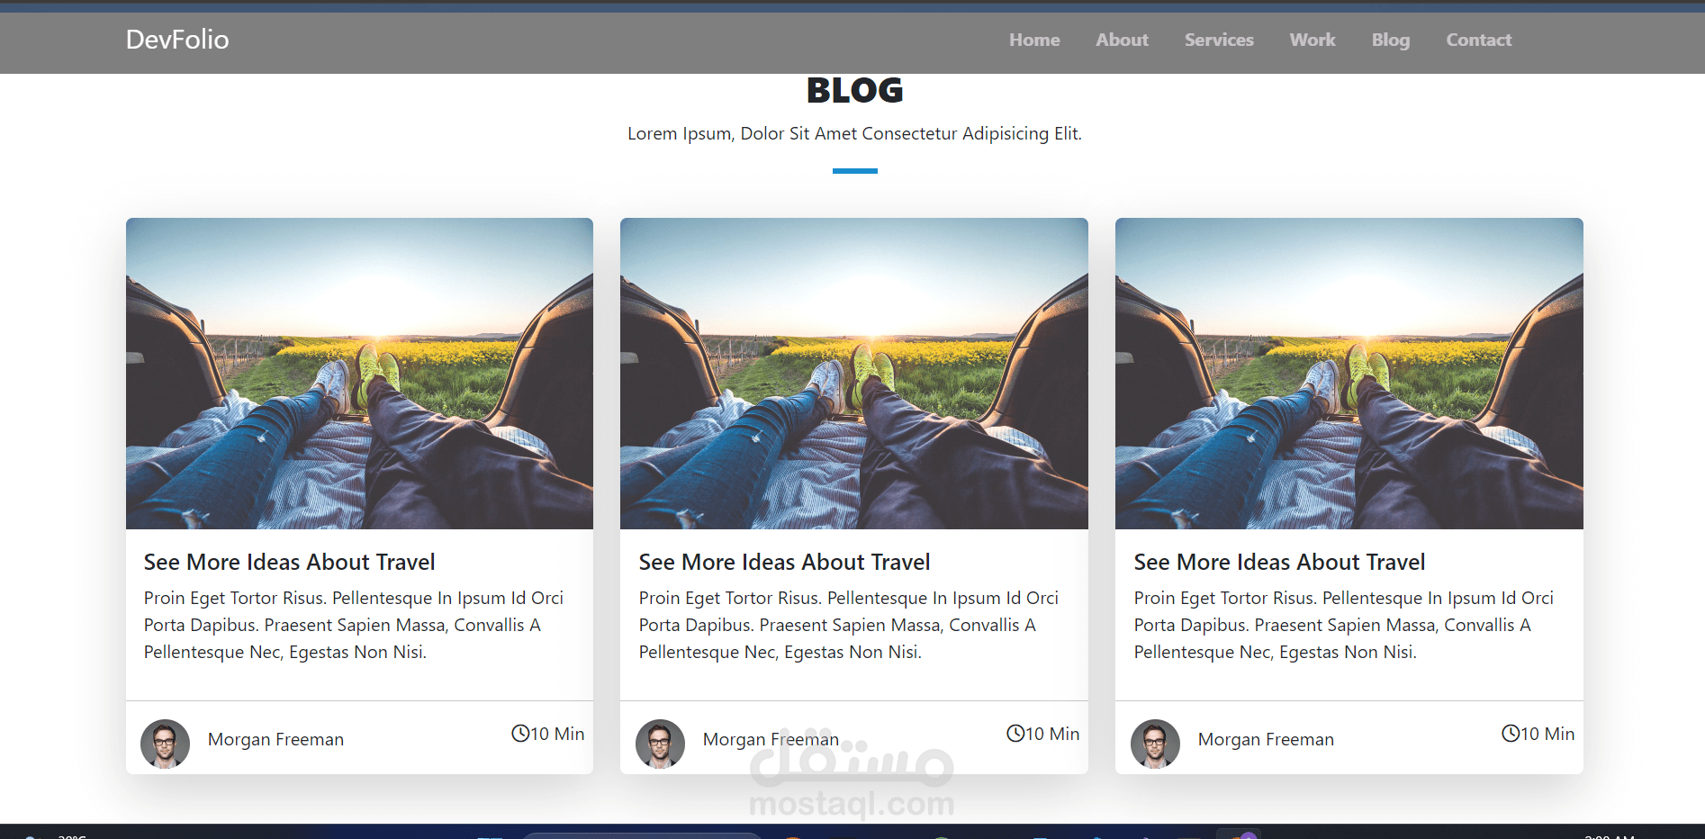Click author name Morgan Freeman in first card

click(x=275, y=739)
